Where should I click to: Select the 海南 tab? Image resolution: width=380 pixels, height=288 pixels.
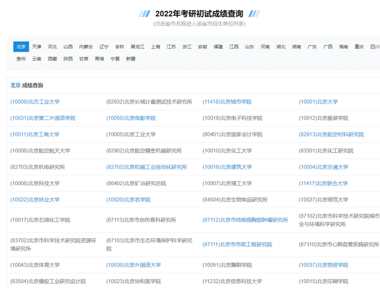(x=344, y=46)
